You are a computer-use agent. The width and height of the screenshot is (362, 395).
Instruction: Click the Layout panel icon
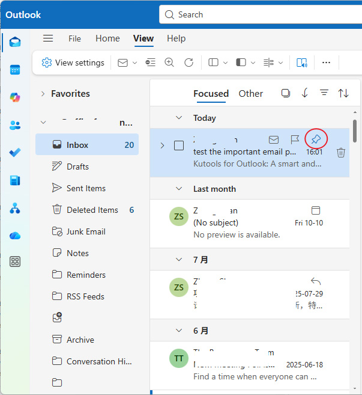(213, 63)
